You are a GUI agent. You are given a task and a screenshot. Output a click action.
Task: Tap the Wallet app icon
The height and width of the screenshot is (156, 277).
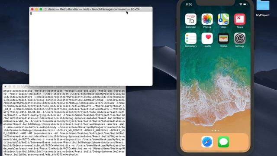pyautogui.click(x=223, y=38)
